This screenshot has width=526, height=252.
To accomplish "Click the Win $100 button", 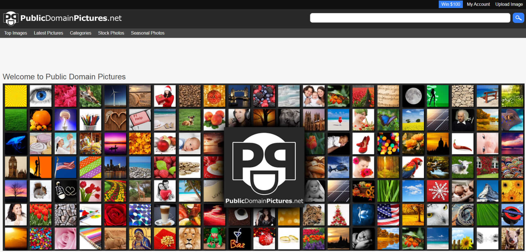I will (x=451, y=4).
